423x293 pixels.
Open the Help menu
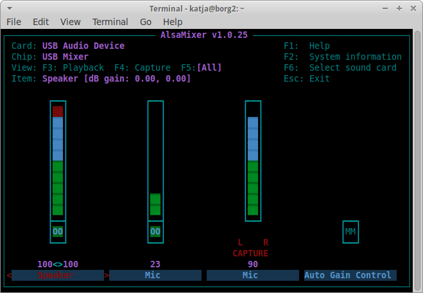point(173,22)
